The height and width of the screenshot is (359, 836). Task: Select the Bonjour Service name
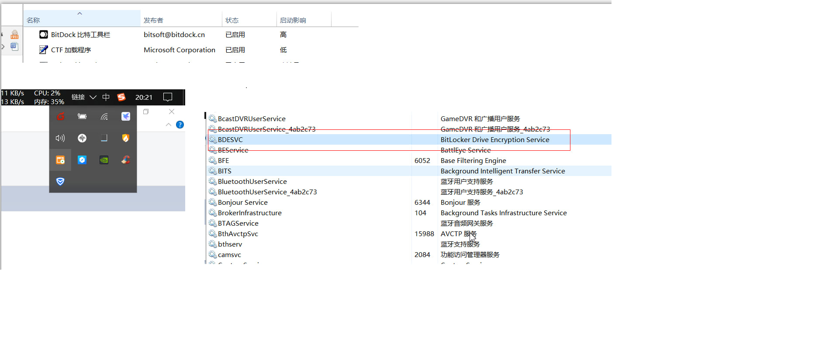coord(243,202)
